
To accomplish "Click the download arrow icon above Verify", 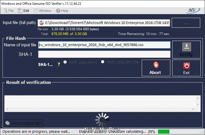I will point(187,47).
